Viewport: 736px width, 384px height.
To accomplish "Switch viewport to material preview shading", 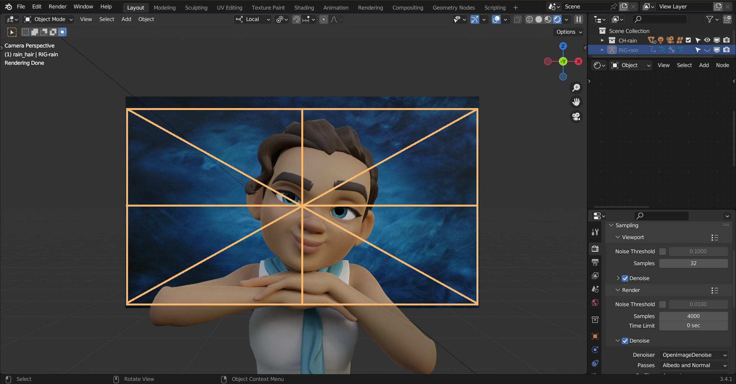I will (548, 20).
